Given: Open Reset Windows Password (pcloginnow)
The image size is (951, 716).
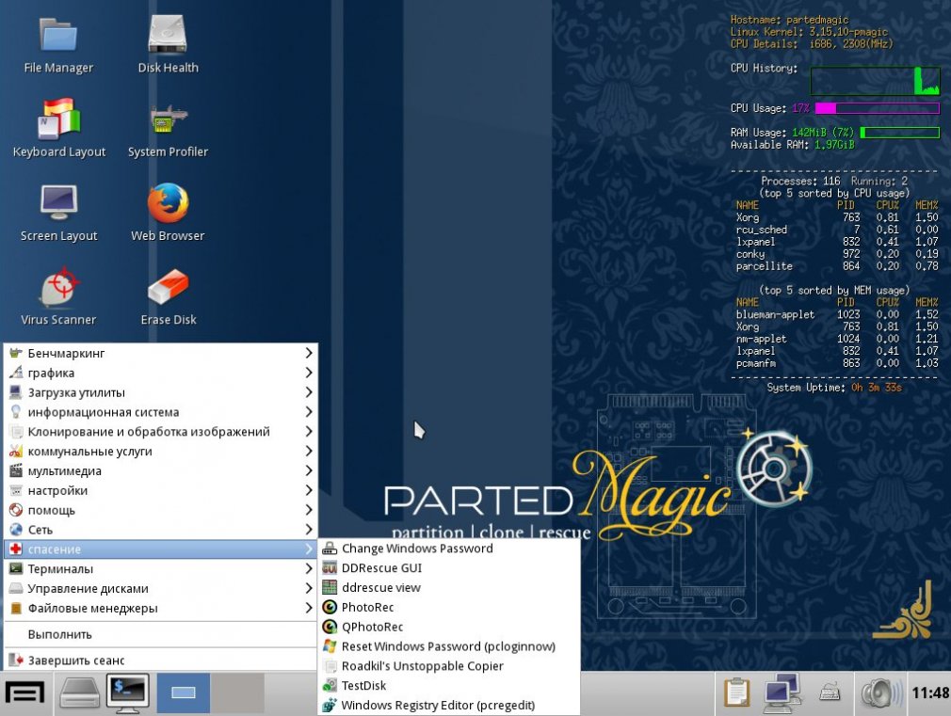Looking at the screenshot, I should click(x=449, y=646).
